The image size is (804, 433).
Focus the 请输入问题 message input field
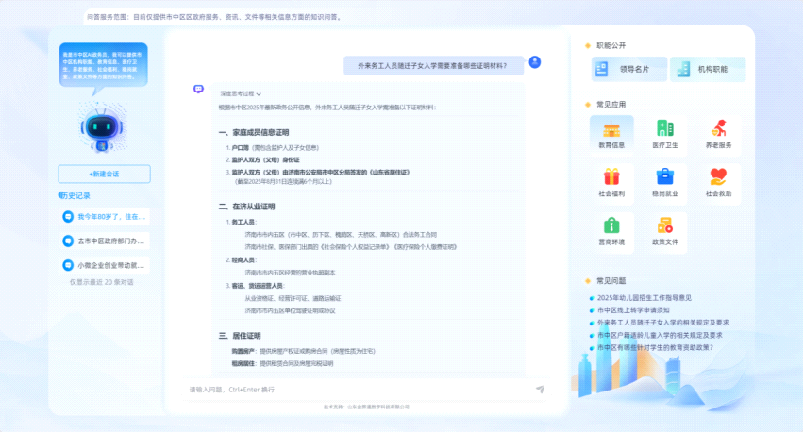[359, 389]
